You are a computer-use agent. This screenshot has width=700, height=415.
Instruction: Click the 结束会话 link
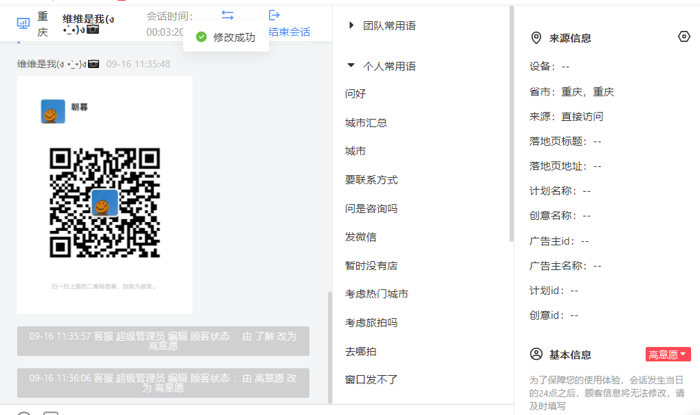[x=289, y=32]
